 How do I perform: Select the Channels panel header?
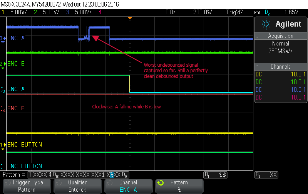pos(281,67)
